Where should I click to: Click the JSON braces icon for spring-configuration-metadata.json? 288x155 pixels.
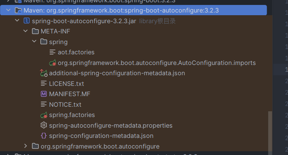pyautogui.click(x=44, y=136)
